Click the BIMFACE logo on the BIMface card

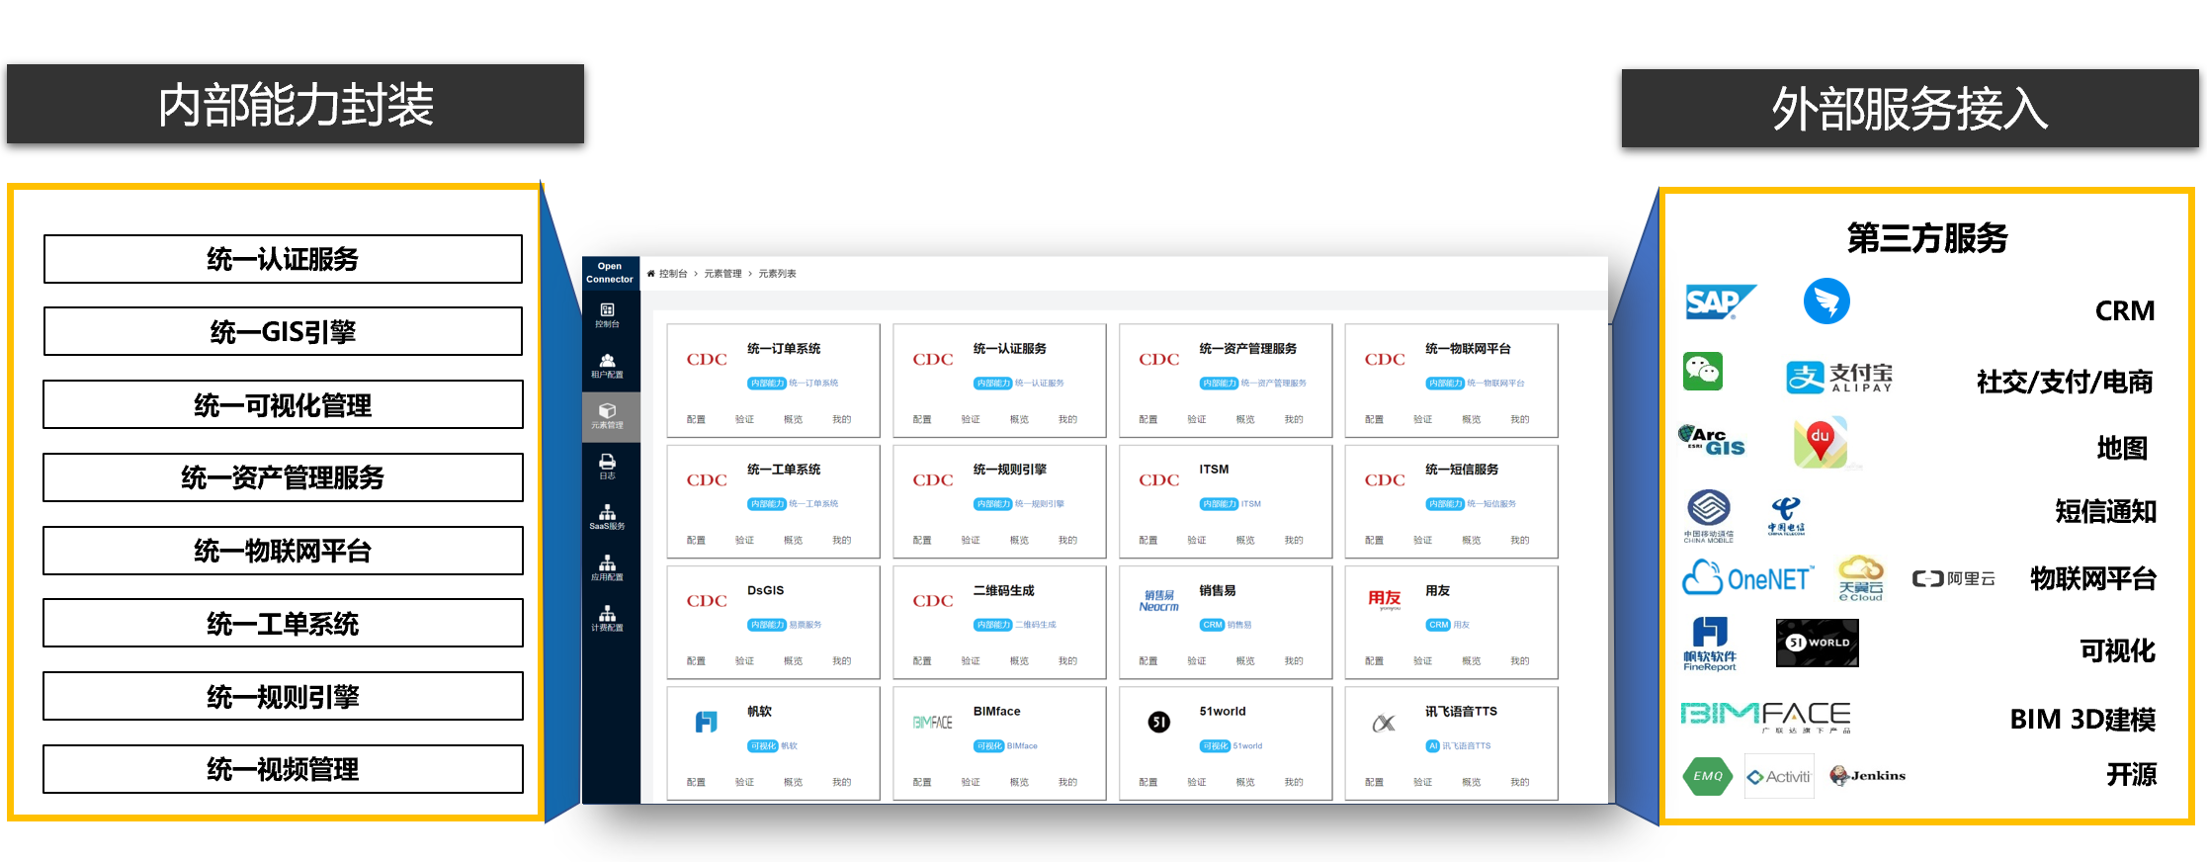coord(932,723)
